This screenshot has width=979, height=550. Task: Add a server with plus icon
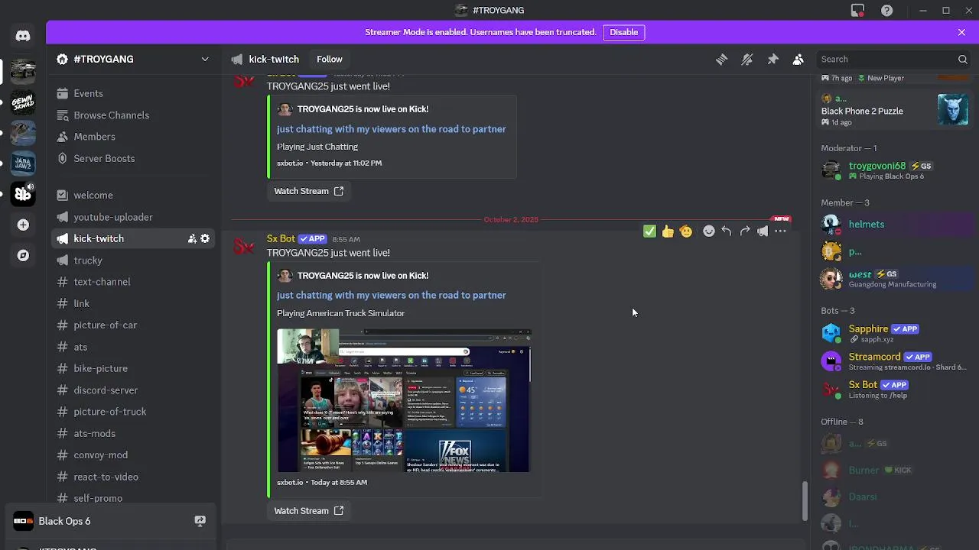click(x=23, y=225)
